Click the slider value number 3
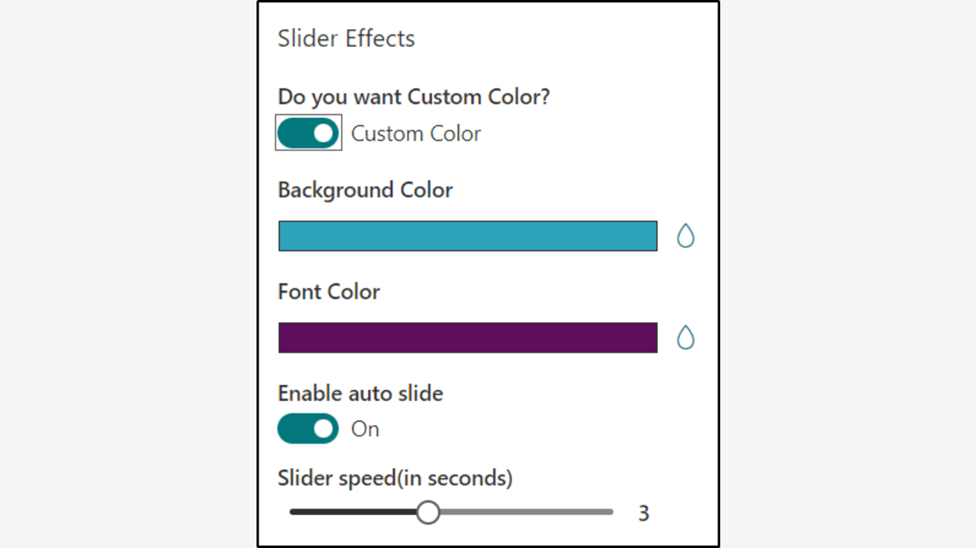The width and height of the screenshot is (976, 548). pyautogui.click(x=644, y=514)
